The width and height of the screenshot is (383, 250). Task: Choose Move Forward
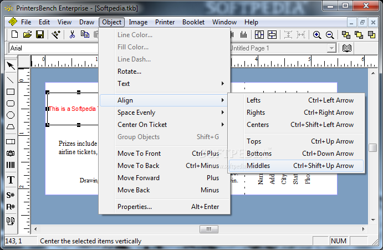[165, 178]
